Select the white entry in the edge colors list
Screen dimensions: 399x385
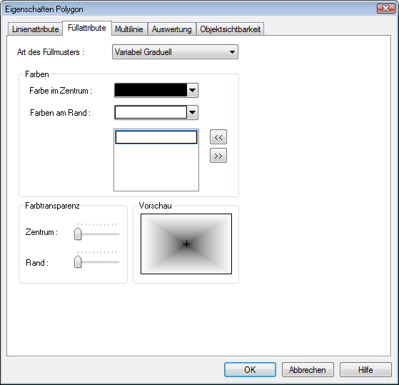pyautogui.click(x=156, y=137)
